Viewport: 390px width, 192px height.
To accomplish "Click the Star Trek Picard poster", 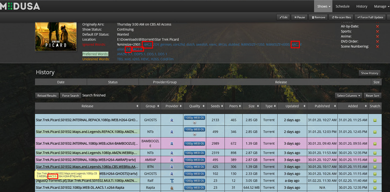I will (x=56, y=36).
